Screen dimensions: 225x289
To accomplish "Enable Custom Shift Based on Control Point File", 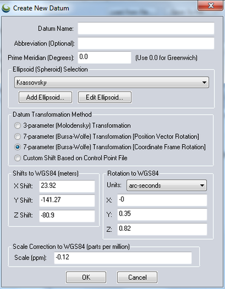I will [x=17, y=158].
